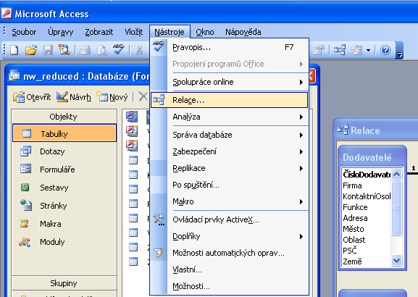The image size is (418, 297).
Task: Select Adresa field in Dodavatelé table
Action: click(x=367, y=218)
